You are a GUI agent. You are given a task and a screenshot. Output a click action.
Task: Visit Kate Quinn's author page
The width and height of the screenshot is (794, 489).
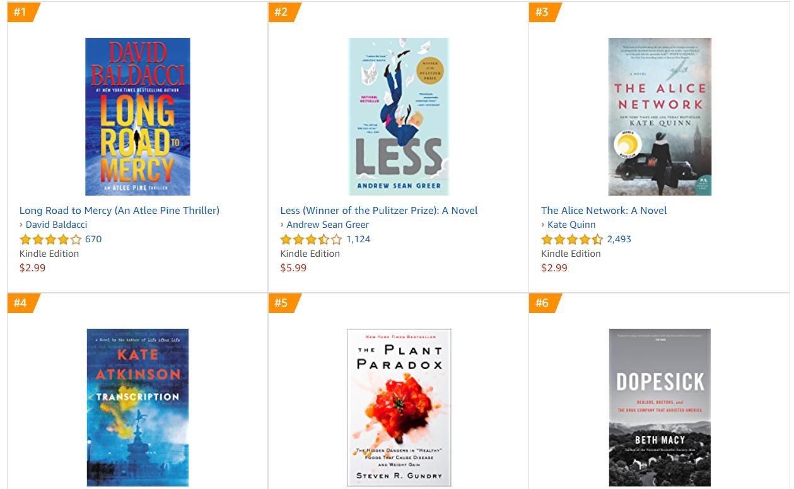click(x=571, y=225)
